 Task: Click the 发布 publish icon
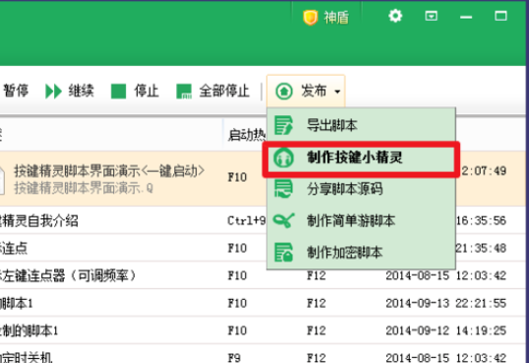284,91
